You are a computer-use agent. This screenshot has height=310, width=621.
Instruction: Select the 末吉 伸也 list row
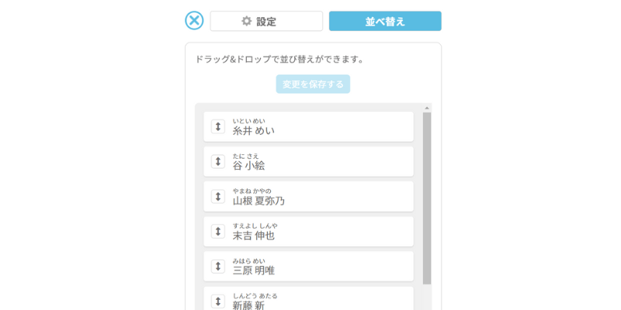coord(326,232)
